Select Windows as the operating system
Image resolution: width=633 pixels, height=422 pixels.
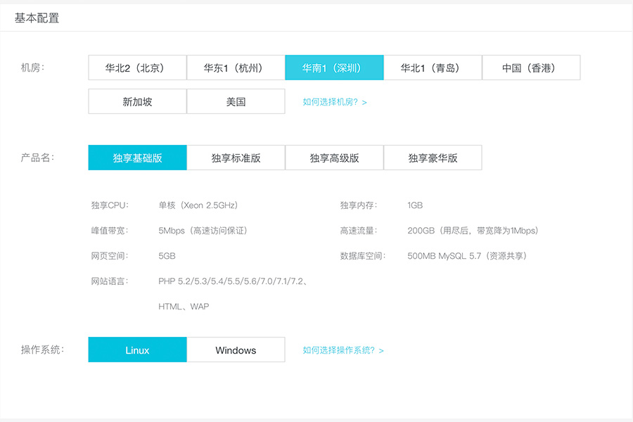(x=236, y=350)
